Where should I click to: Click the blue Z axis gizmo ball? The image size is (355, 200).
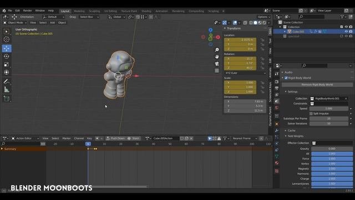click(x=211, y=30)
